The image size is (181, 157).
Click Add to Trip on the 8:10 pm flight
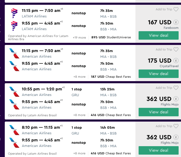164,126
